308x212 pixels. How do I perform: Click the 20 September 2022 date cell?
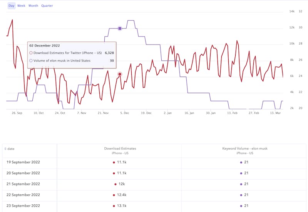23,173
